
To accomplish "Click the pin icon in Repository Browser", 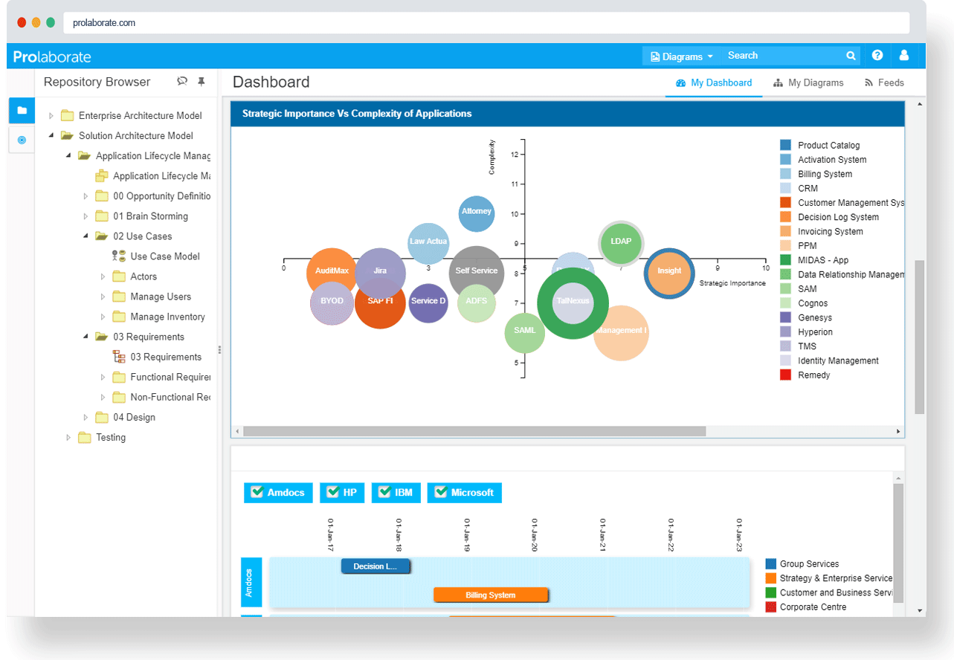I will coord(201,82).
